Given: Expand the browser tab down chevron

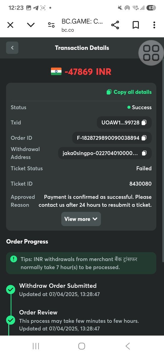Looking at the screenshot, I should click(31, 25).
